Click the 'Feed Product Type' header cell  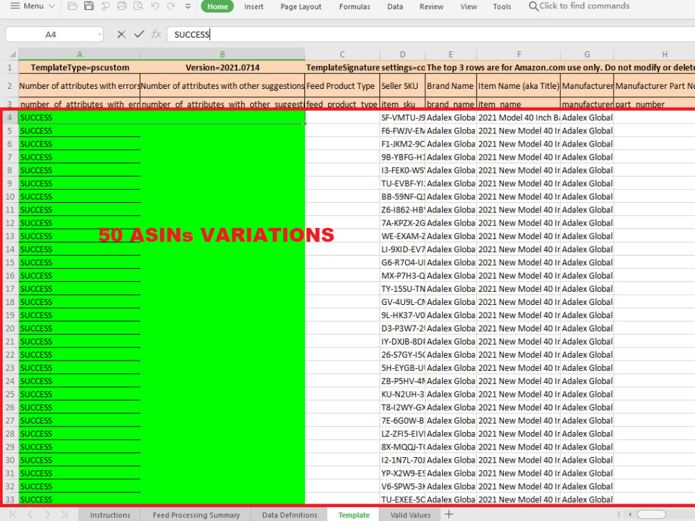point(342,86)
